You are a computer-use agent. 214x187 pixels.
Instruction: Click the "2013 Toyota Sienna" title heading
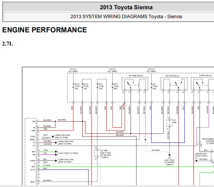pyautogui.click(x=126, y=7)
